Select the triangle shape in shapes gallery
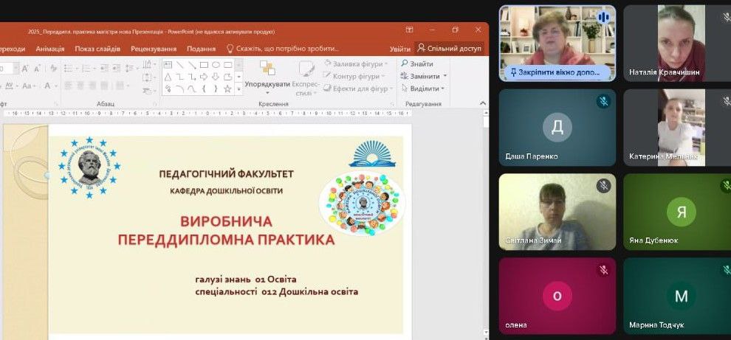The height and width of the screenshot is (340, 731). (x=168, y=77)
